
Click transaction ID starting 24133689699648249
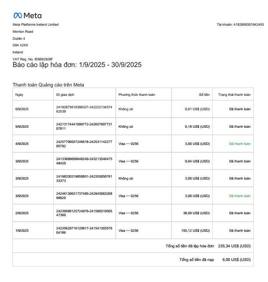(x=84, y=161)
